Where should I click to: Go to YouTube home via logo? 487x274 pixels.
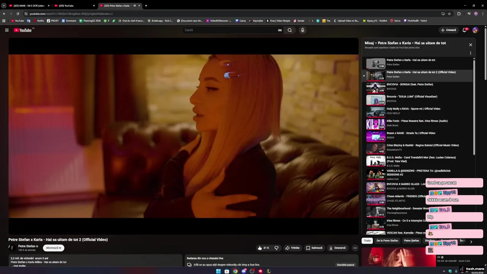[x=24, y=30]
